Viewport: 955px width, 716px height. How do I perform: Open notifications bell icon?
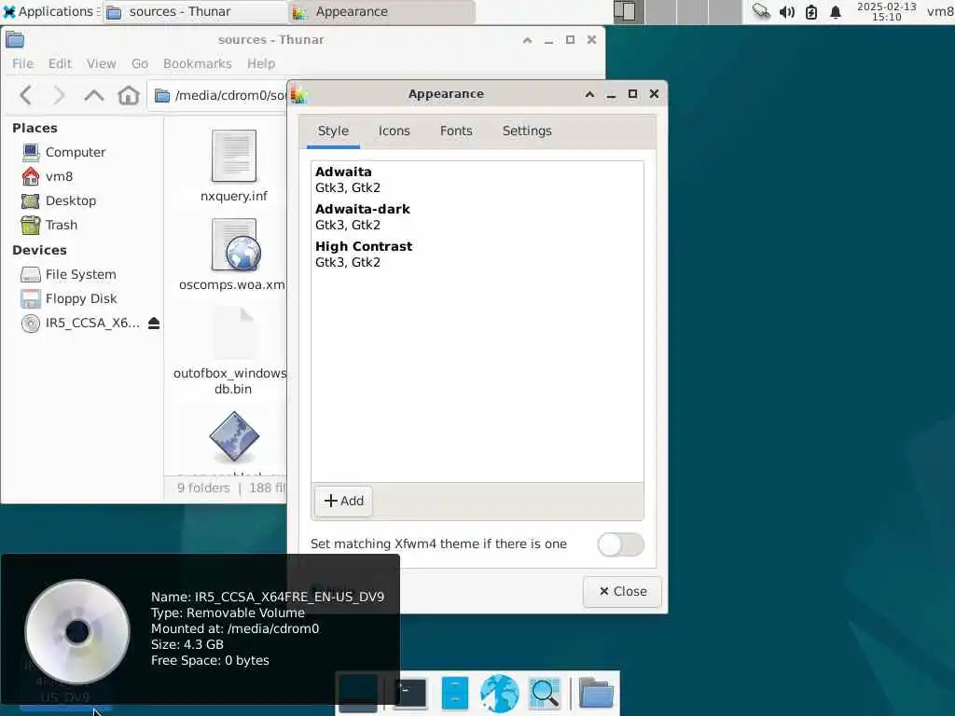[836, 11]
